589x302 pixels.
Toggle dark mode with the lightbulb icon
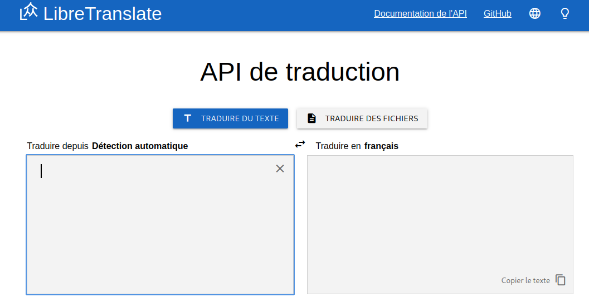click(x=564, y=14)
